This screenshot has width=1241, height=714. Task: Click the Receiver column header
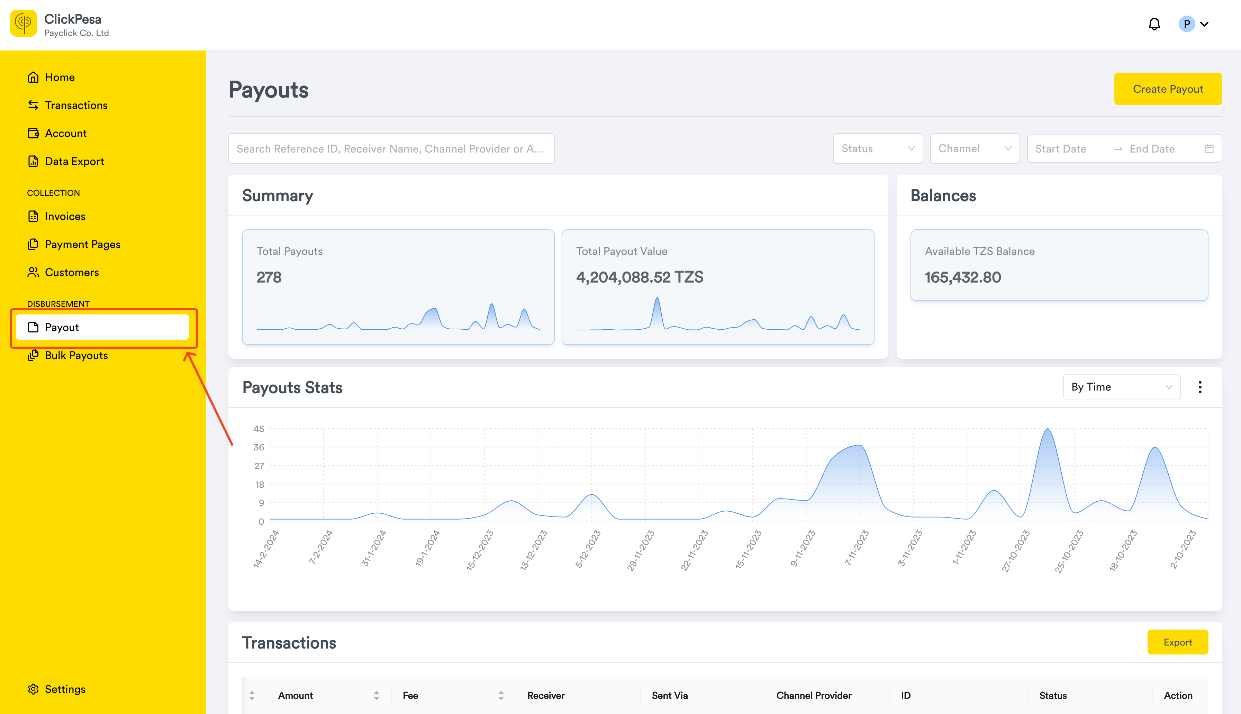pos(546,695)
